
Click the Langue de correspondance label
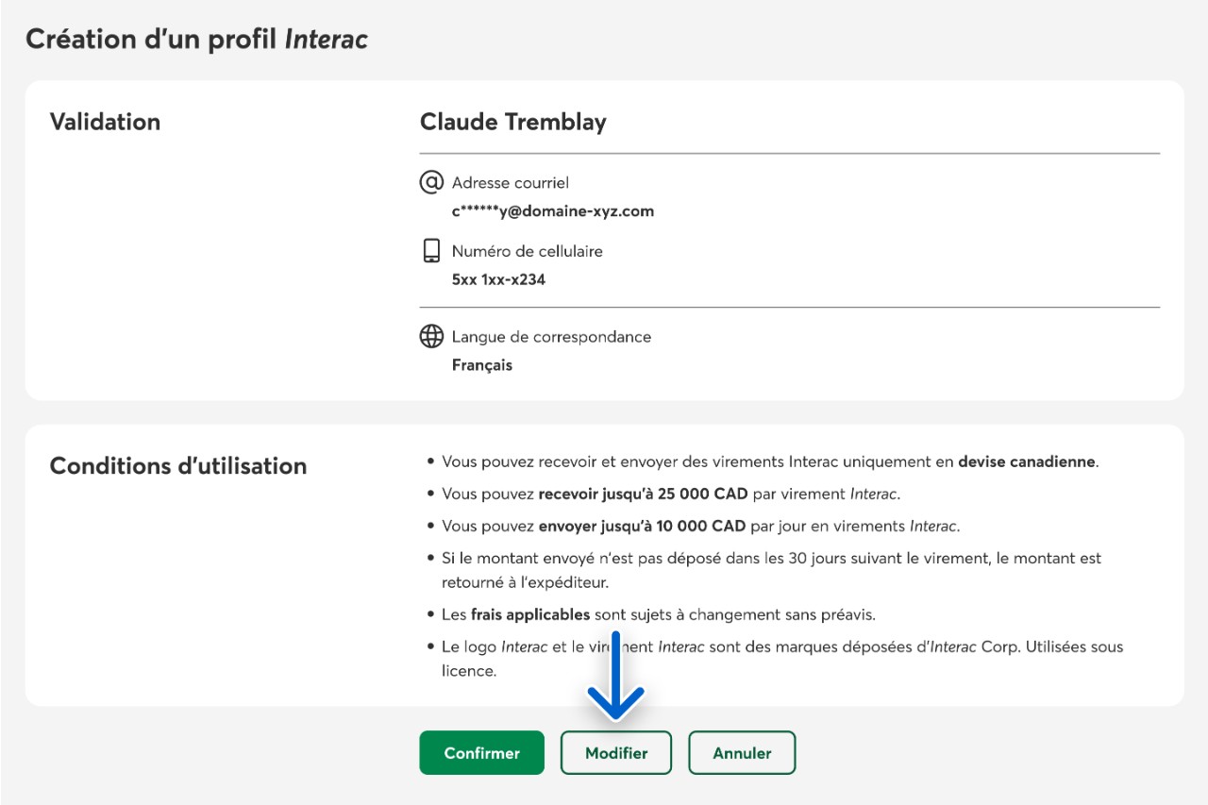click(551, 337)
